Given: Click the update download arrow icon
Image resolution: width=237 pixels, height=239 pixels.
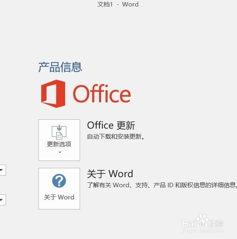Looking at the screenshot, I should [59, 132].
